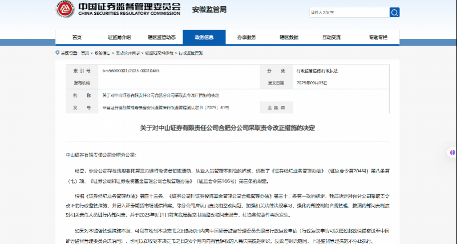Click breadcrumb link 主动公开目录
This screenshot has height=244, width=457.
click(x=128, y=53)
